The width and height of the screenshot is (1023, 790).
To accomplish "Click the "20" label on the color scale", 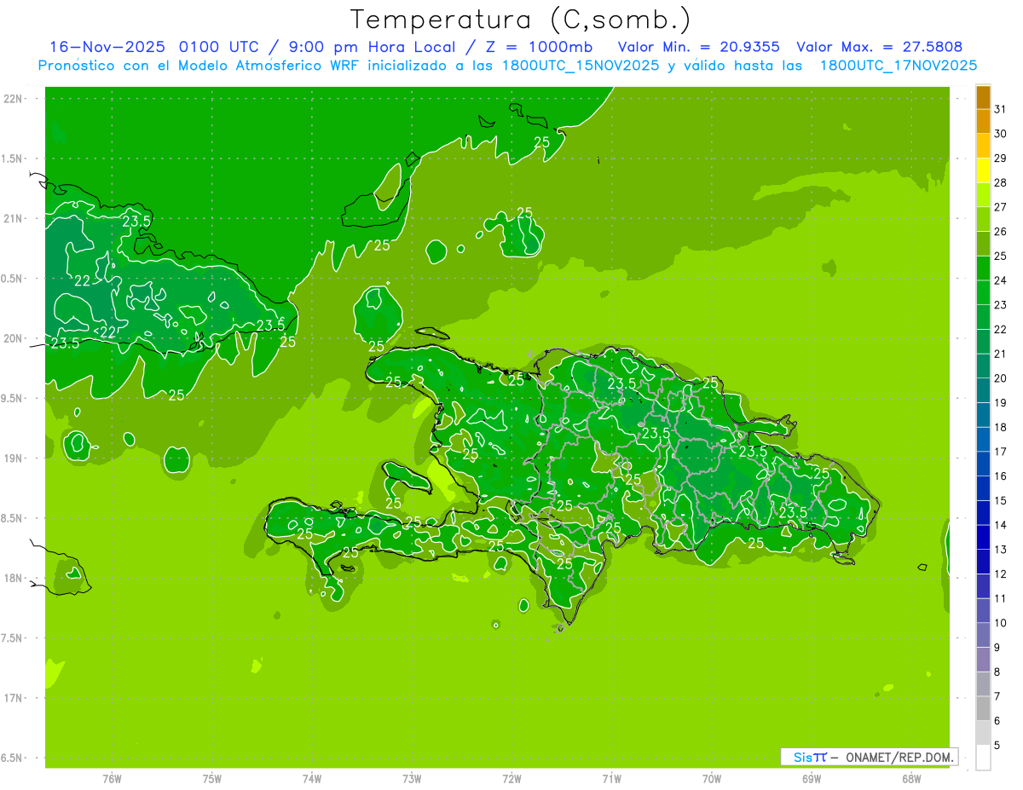I will [1001, 378].
